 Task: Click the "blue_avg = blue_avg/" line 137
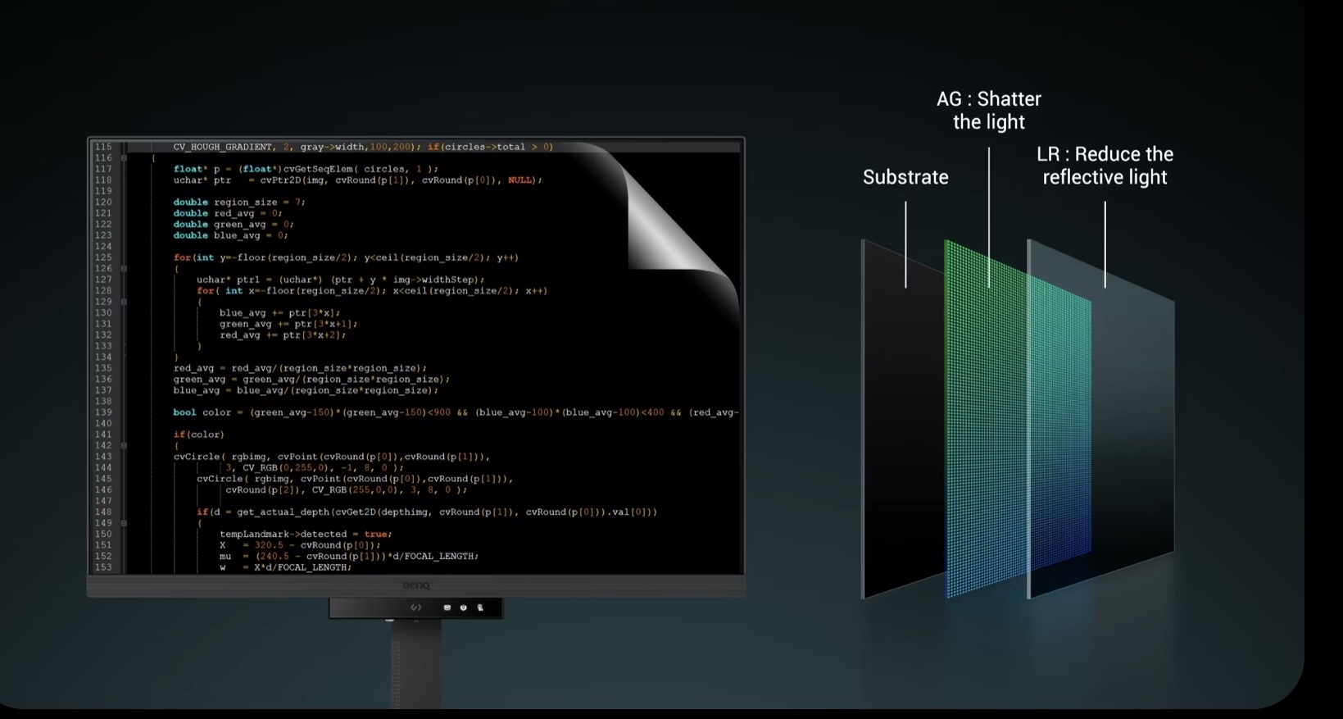pyautogui.click(x=306, y=390)
